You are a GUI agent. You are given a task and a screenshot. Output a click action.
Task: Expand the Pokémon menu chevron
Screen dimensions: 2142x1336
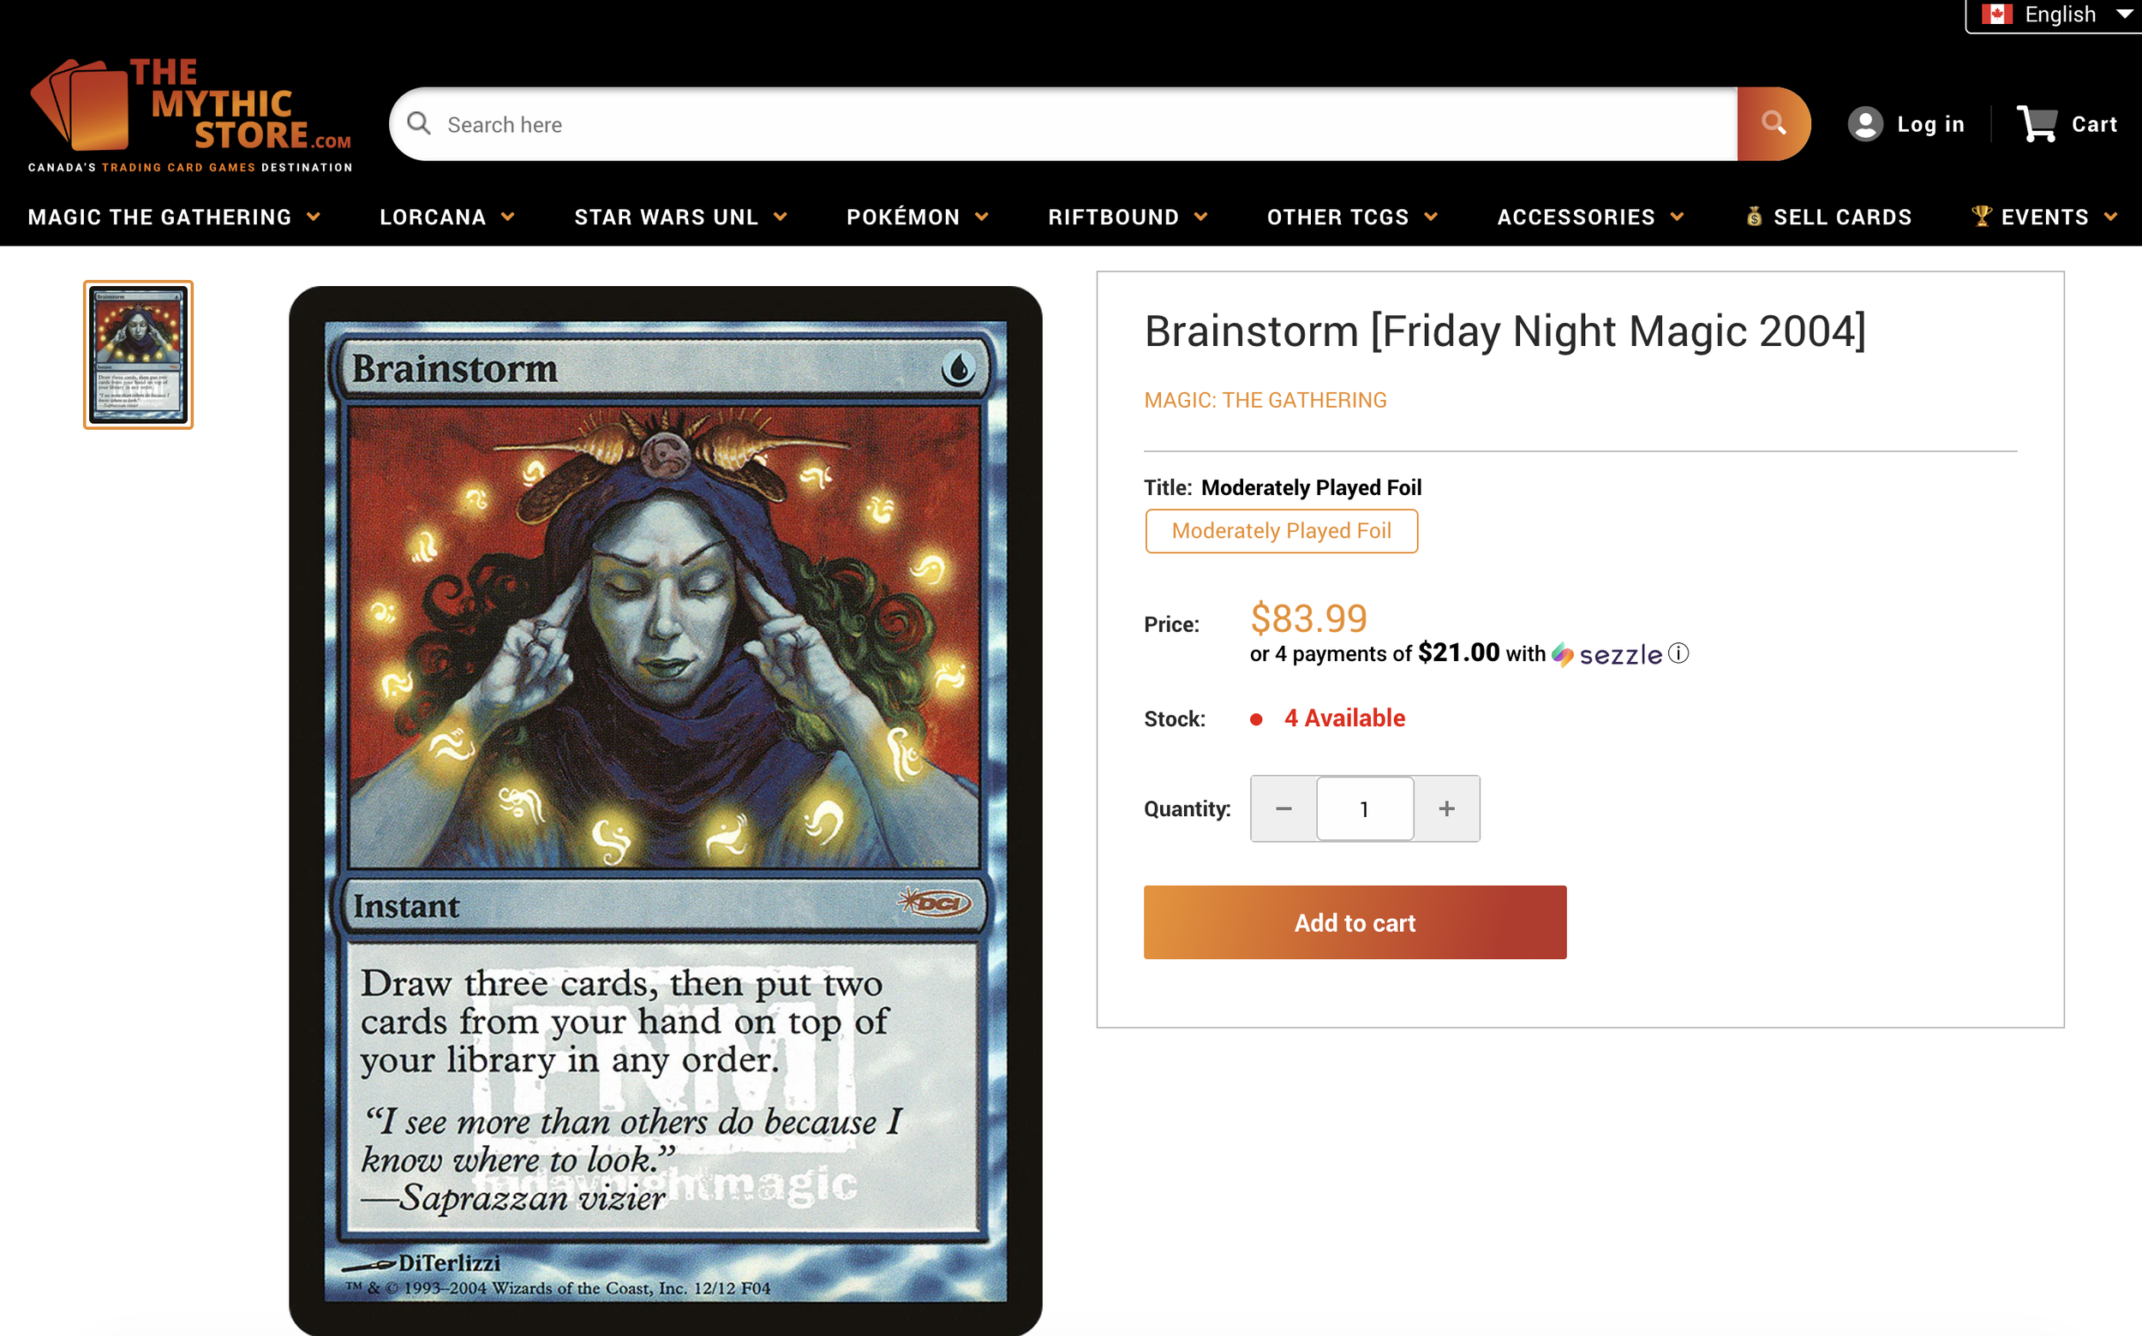click(981, 217)
